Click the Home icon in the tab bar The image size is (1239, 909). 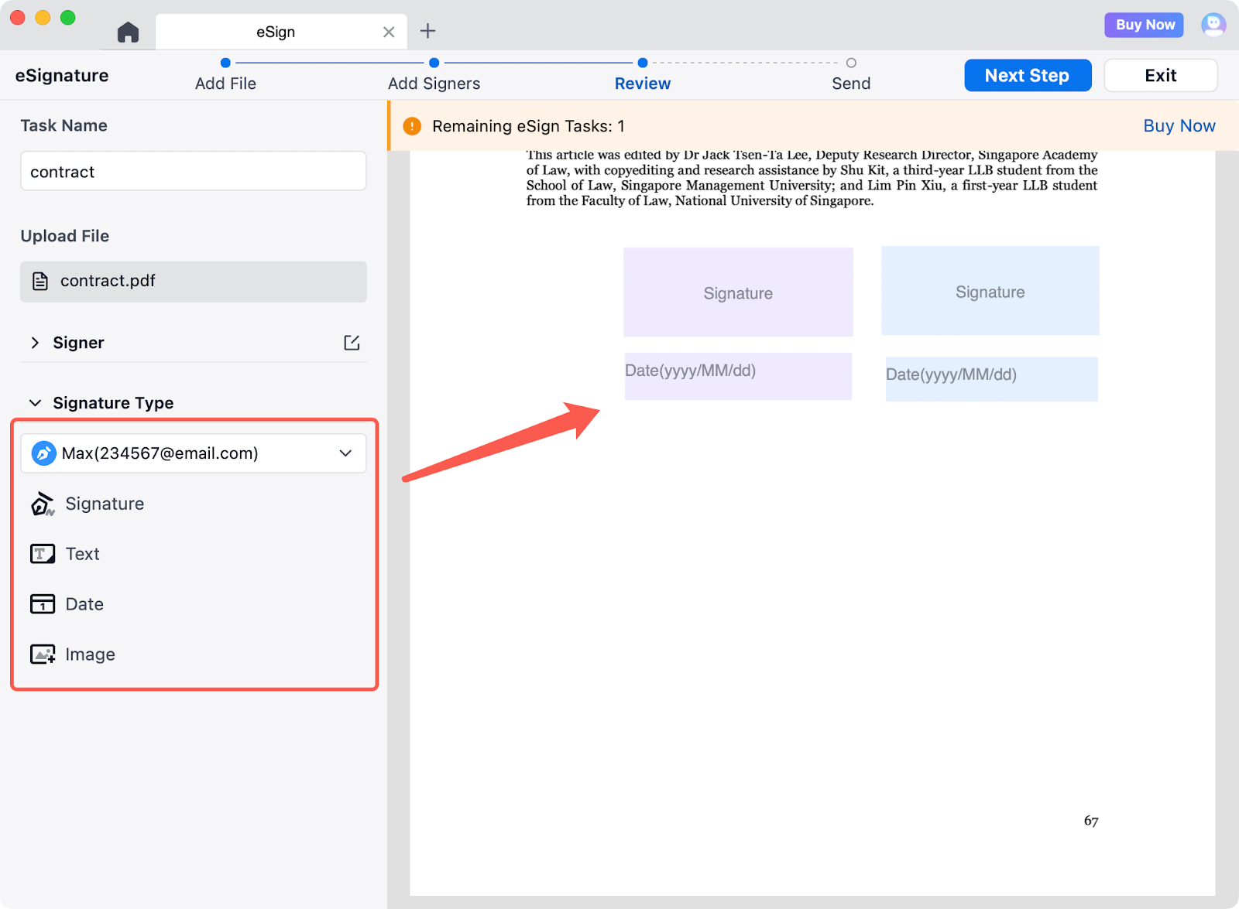tap(128, 32)
